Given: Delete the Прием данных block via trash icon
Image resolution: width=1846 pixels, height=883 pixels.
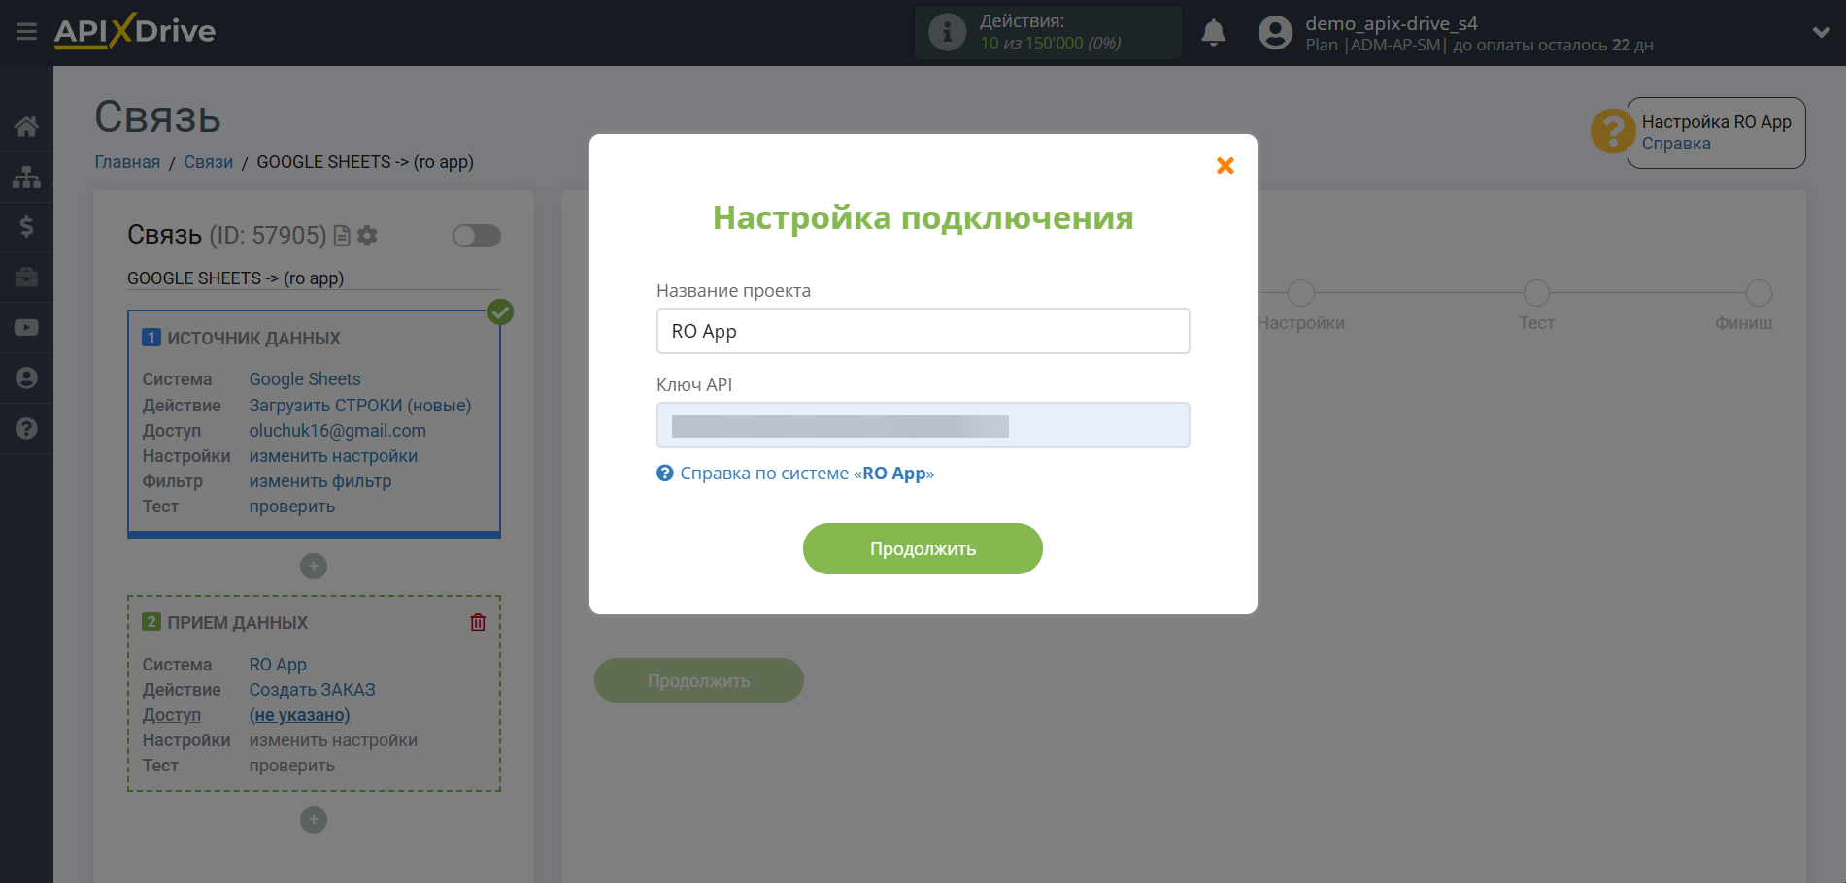Looking at the screenshot, I should click(478, 622).
